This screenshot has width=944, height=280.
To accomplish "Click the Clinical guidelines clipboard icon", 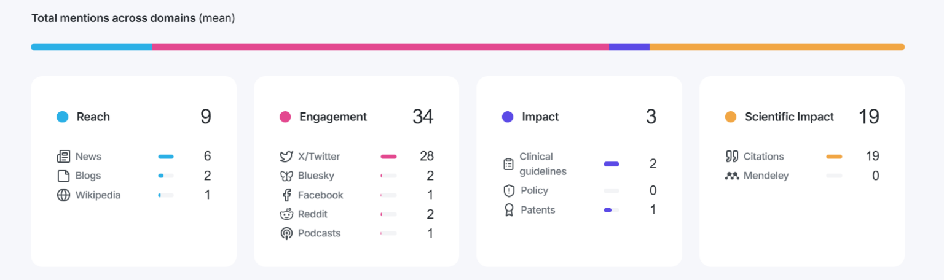I will [x=508, y=164].
